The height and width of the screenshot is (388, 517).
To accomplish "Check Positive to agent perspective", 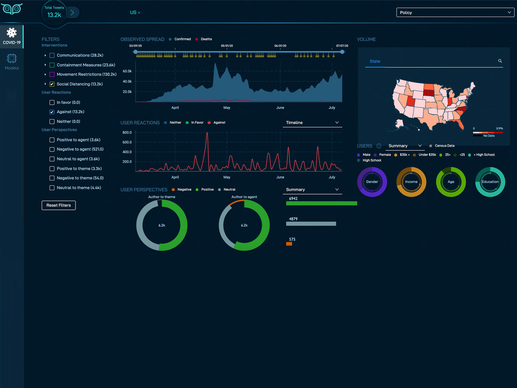I will coord(52,140).
